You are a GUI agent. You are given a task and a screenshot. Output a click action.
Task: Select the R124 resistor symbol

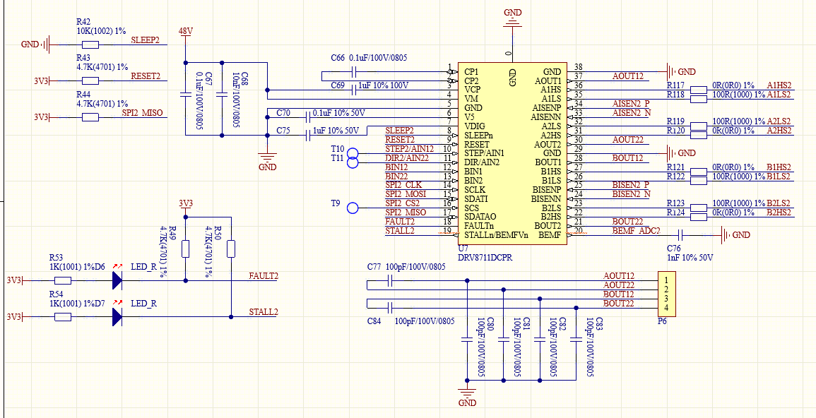click(699, 216)
